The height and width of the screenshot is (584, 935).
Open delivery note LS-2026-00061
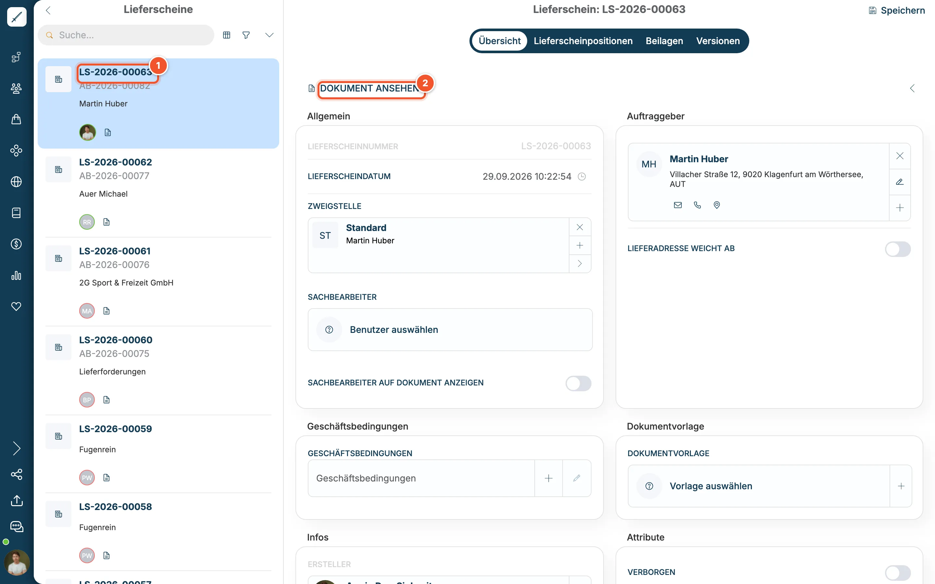tap(158, 282)
